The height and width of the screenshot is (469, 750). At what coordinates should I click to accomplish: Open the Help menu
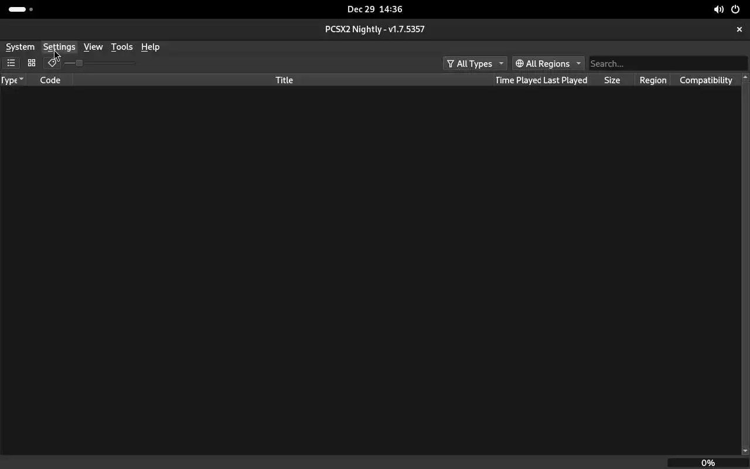[150, 47]
